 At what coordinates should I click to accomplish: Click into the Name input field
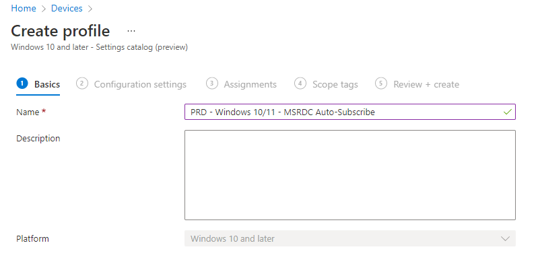coord(350,112)
